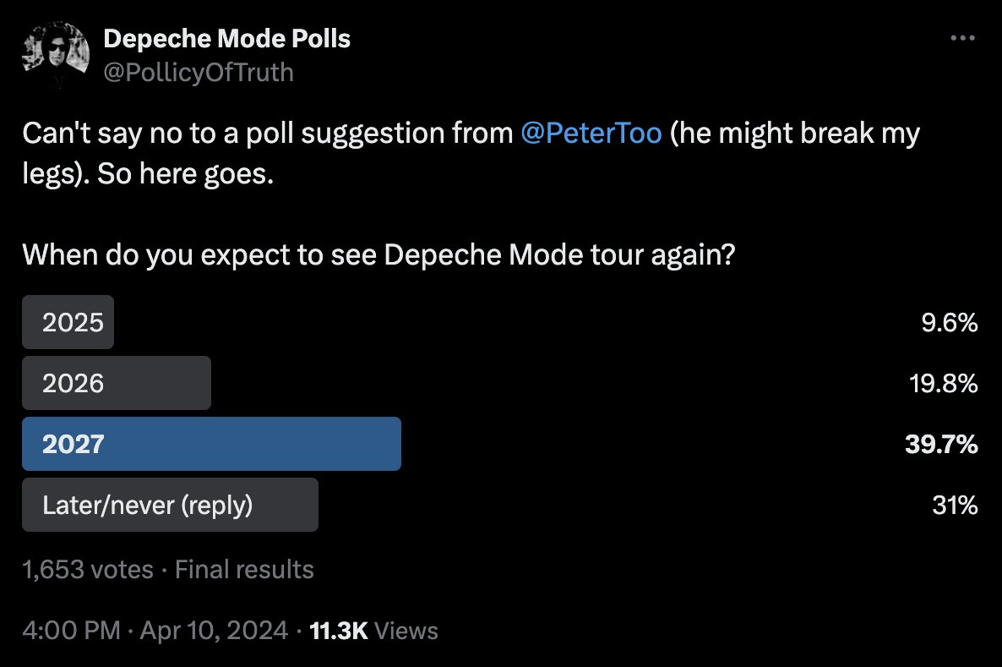Click the Depeche Mode Polls profile avatar
This screenshot has height=667, width=1002.
click(56, 55)
